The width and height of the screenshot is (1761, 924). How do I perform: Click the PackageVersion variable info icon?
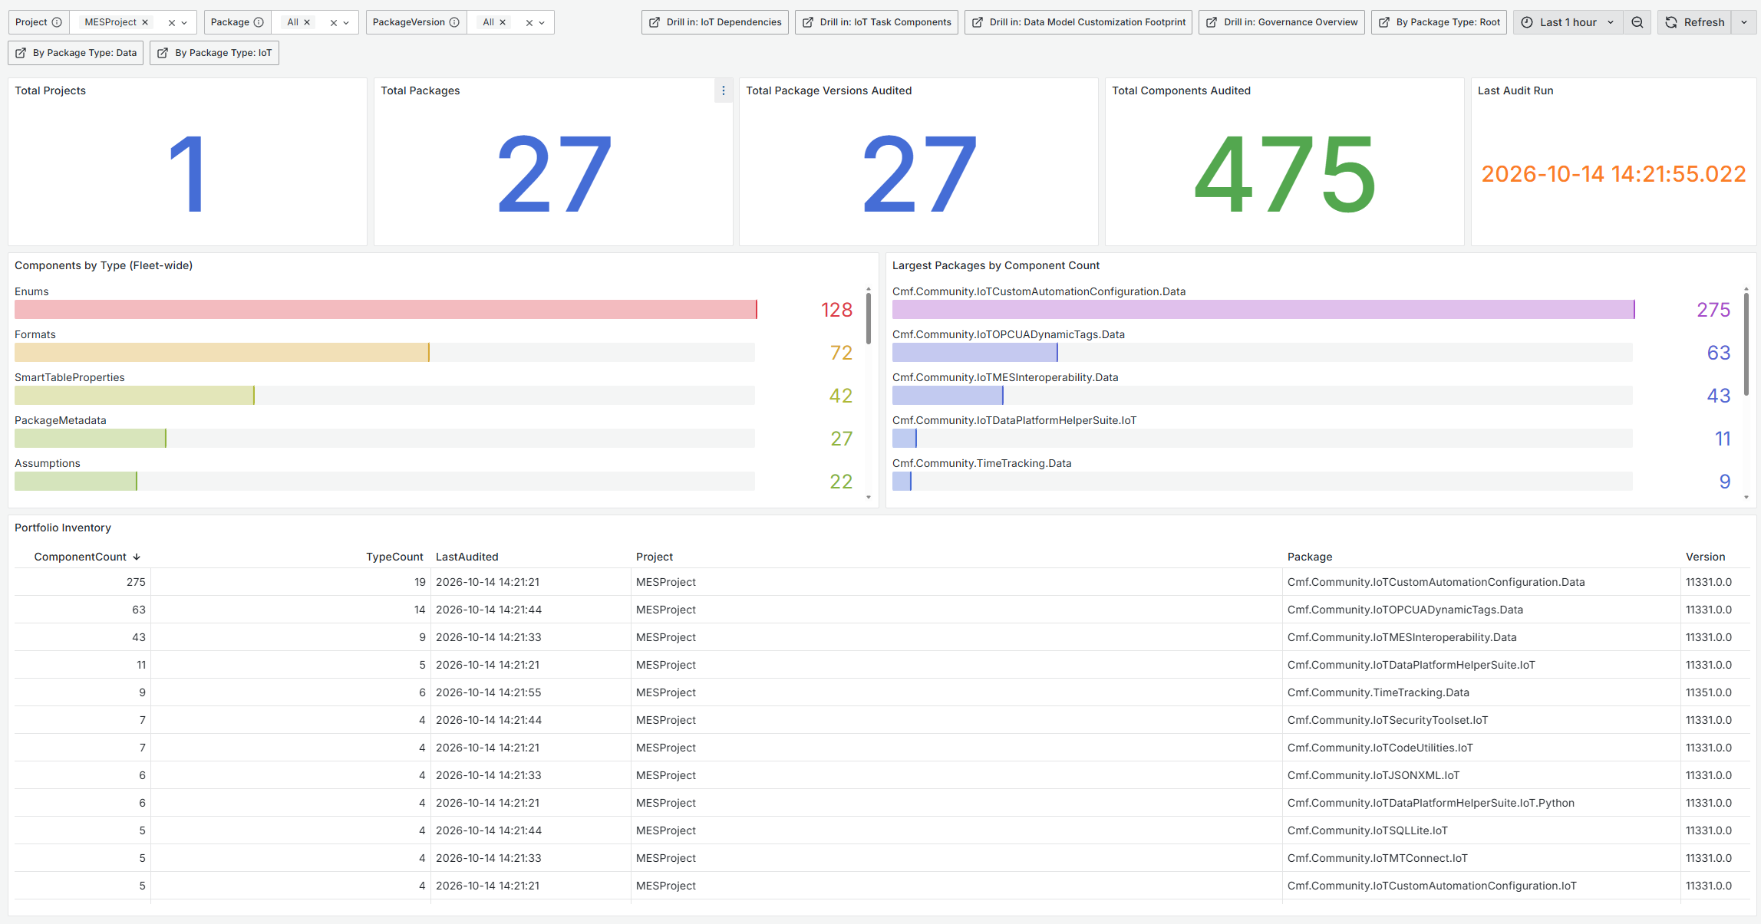(x=454, y=22)
